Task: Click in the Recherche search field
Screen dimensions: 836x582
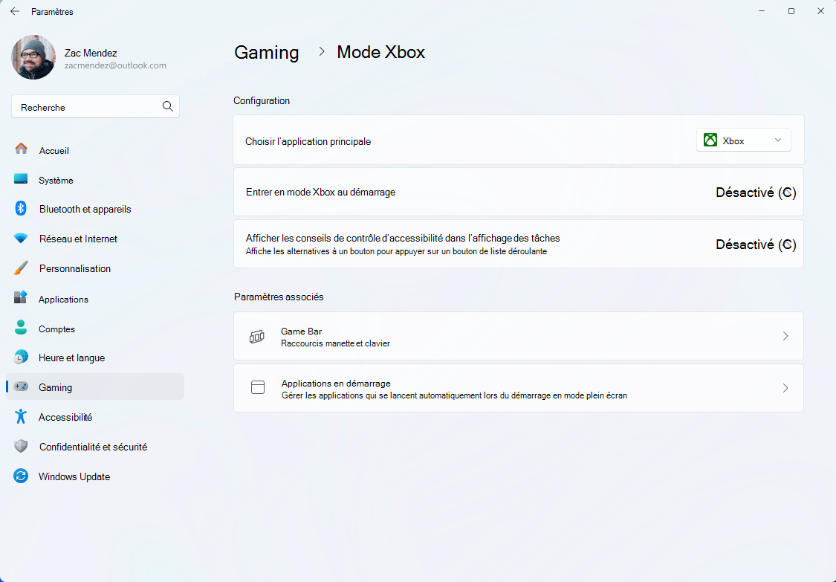Action: [95, 107]
